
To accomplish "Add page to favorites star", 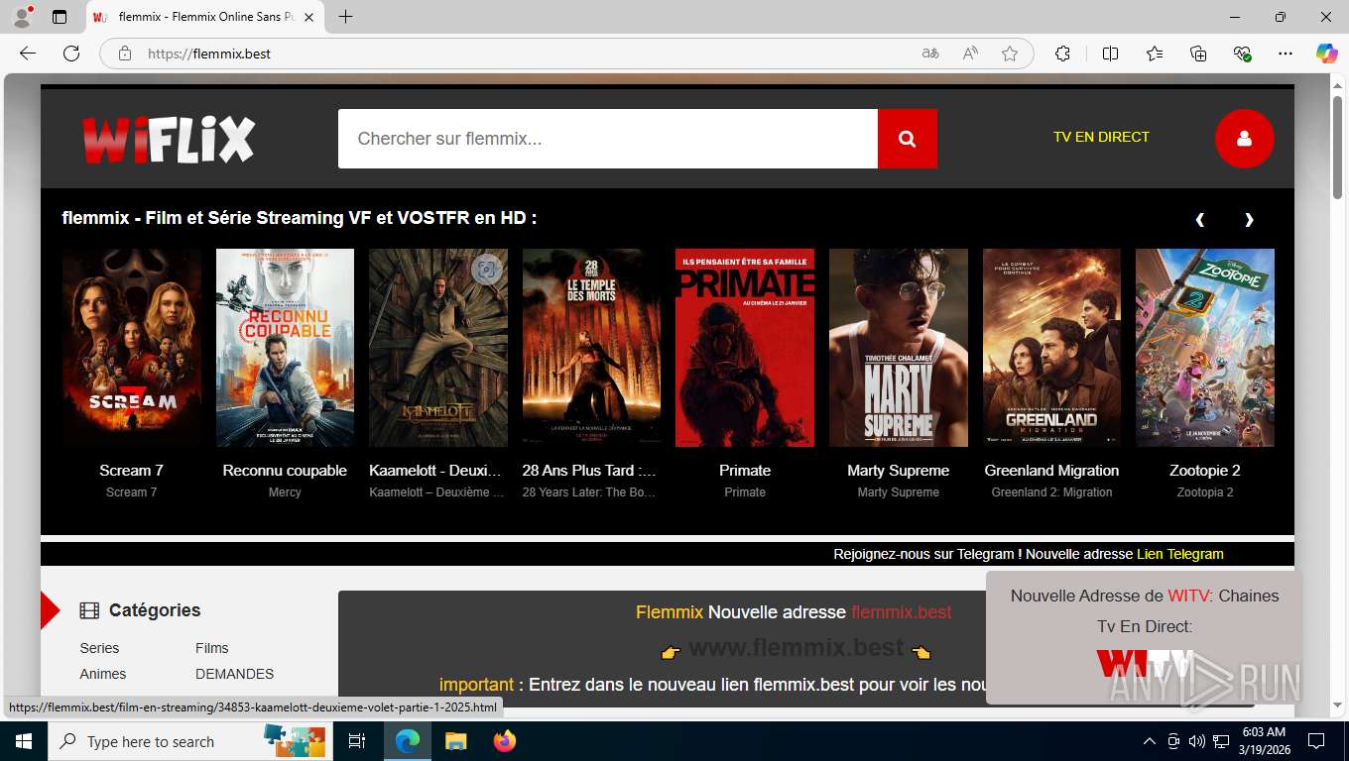I will (x=1010, y=54).
